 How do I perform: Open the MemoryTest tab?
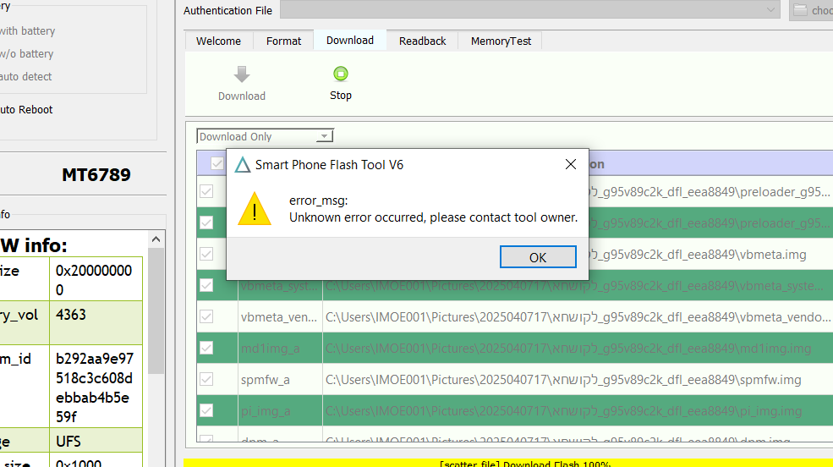pyautogui.click(x=501, y=41)
